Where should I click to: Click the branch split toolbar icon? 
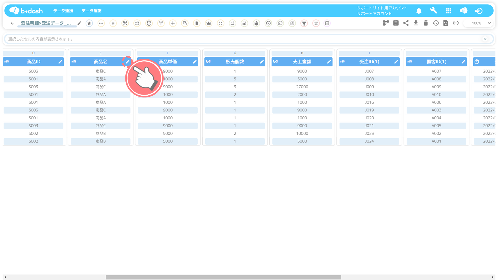click(161, 23)
